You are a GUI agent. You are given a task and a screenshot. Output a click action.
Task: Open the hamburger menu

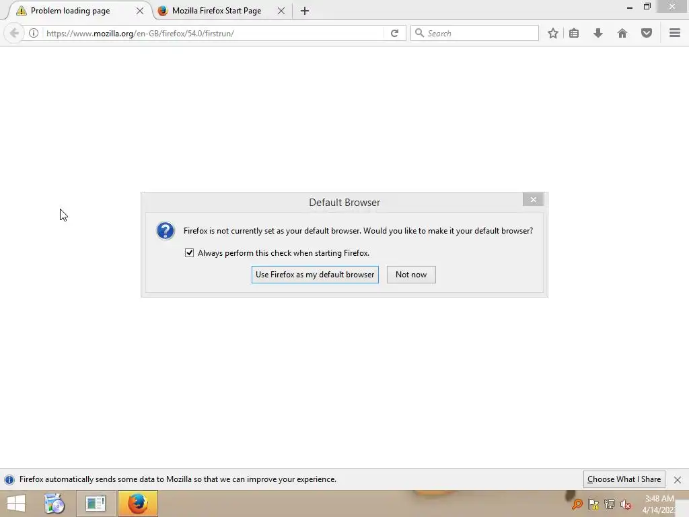point(675,33)
